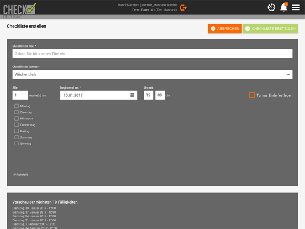Click the weeks interval field showing 1
The height and width of the screenshot is (229, 305).
click(20, 95)
